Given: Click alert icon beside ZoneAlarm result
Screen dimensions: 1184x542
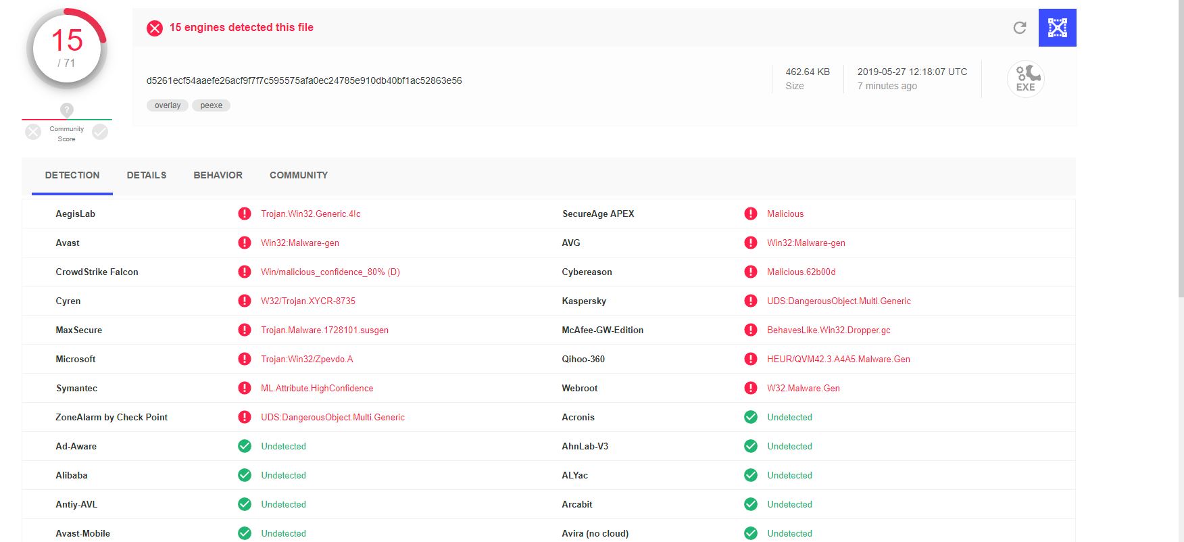Looking at the screenshot, I should 245,417.
